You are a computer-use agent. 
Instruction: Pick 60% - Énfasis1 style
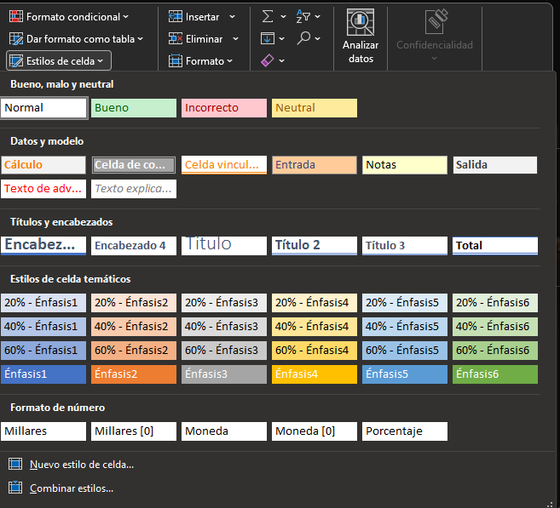click(x=43, y=351)
